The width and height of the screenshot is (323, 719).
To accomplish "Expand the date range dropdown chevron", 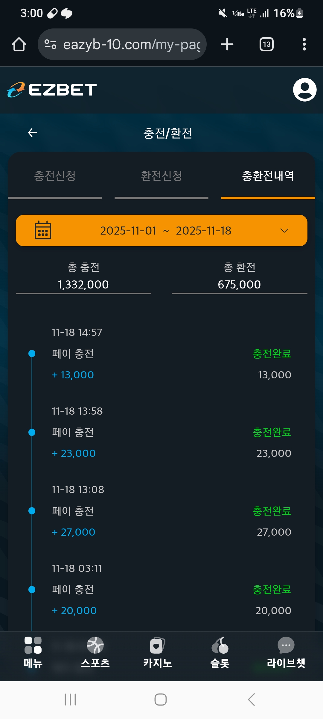I will [x=284, y=230].
